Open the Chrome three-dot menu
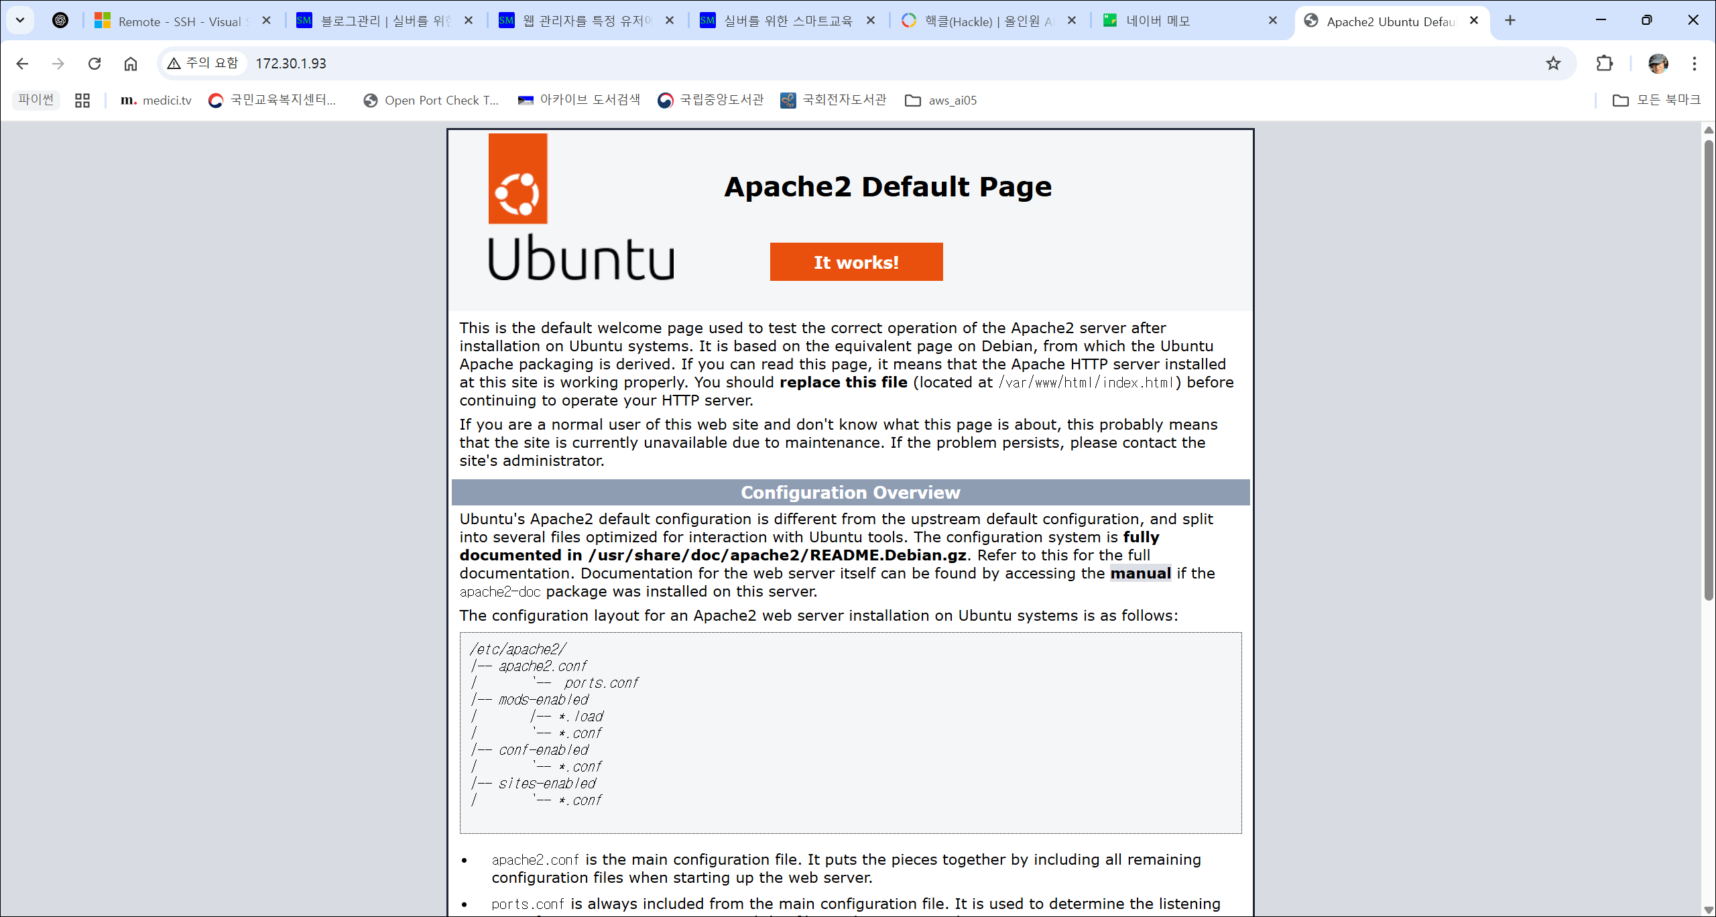Screen dimensions: 1716x917 (x=1695, y=64)
